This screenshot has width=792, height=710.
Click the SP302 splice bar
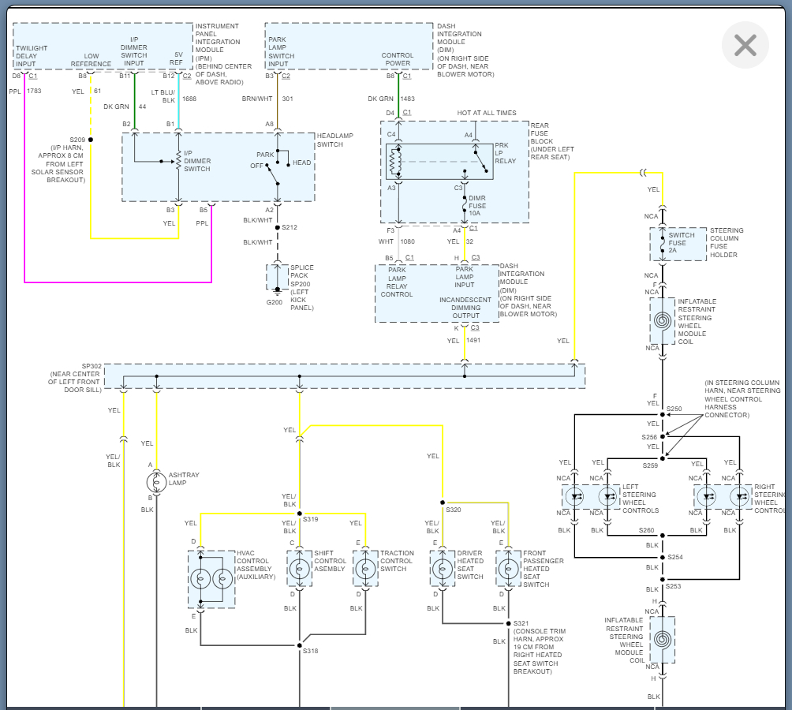[x=345, y=376]
